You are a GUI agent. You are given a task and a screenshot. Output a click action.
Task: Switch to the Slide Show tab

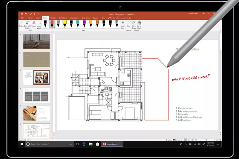(86, 18)
